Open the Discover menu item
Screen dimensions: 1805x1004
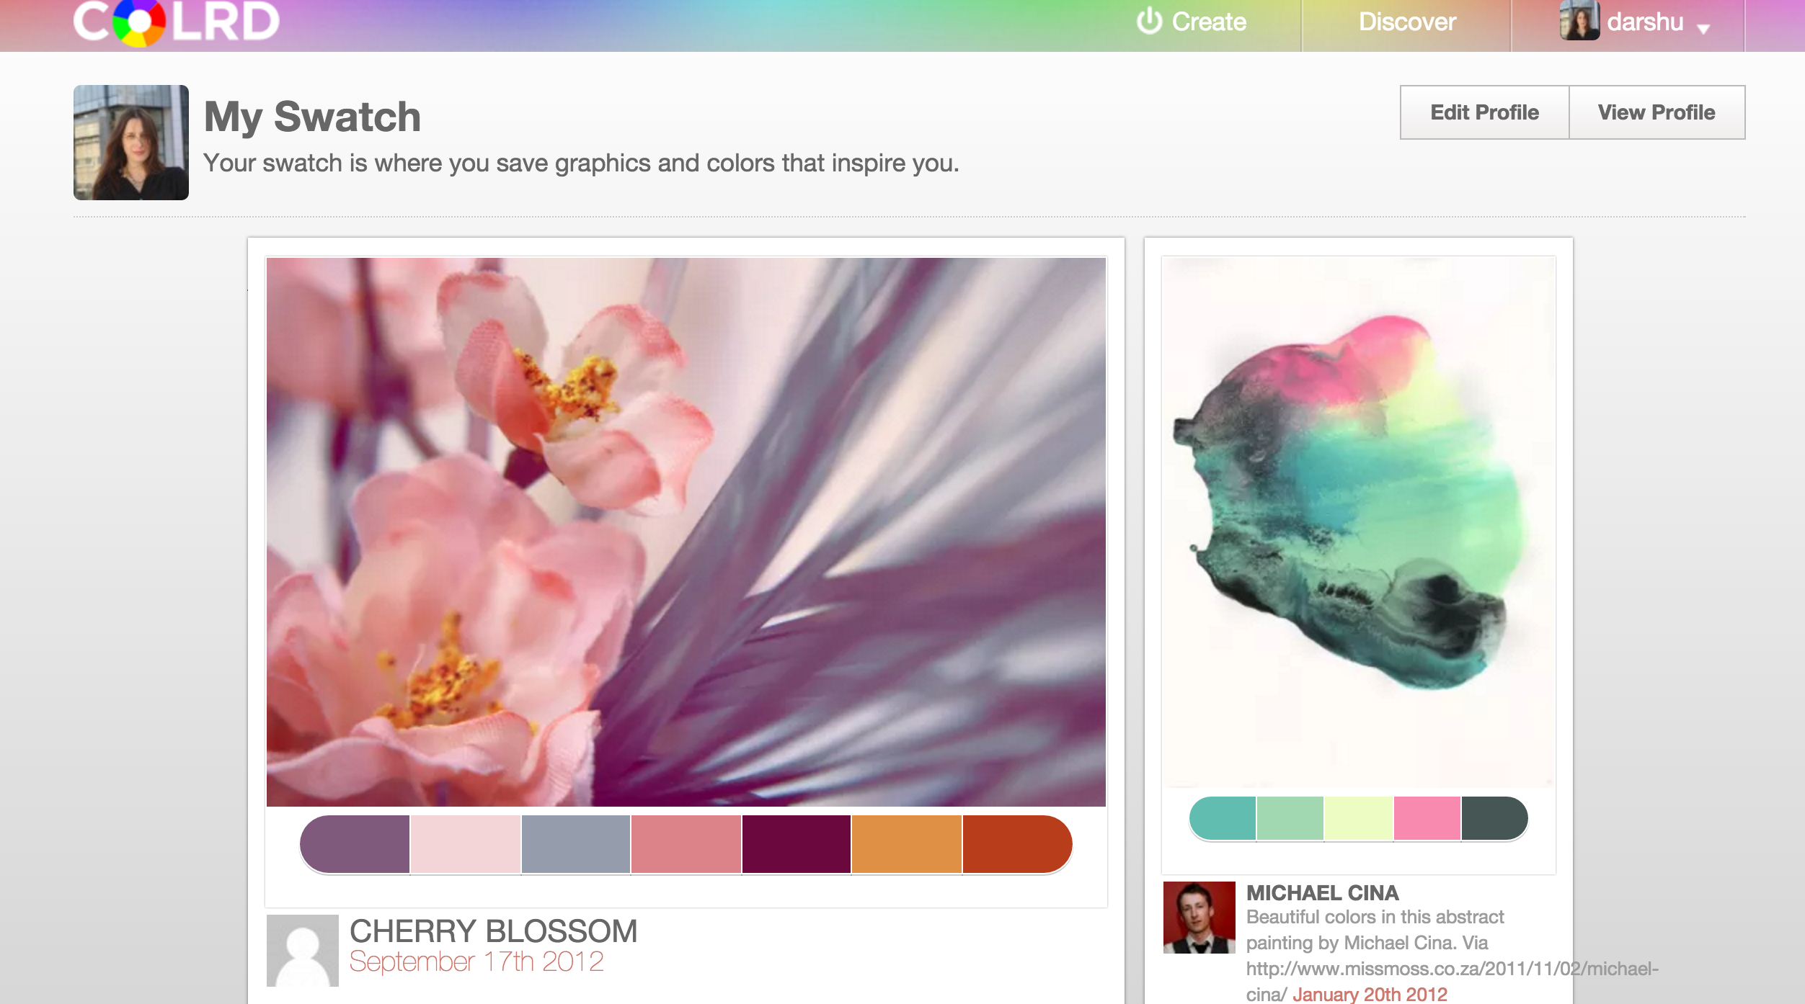click(x=1406, y=22)
